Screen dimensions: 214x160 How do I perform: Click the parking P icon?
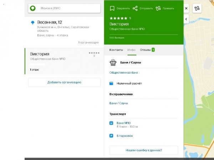pos(111,136)
